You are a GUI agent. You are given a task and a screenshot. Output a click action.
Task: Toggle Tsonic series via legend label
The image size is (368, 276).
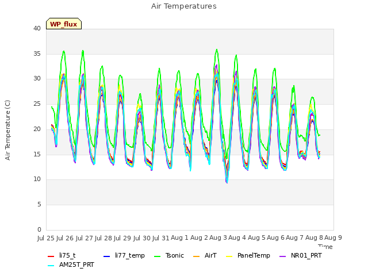click(175, 255)
